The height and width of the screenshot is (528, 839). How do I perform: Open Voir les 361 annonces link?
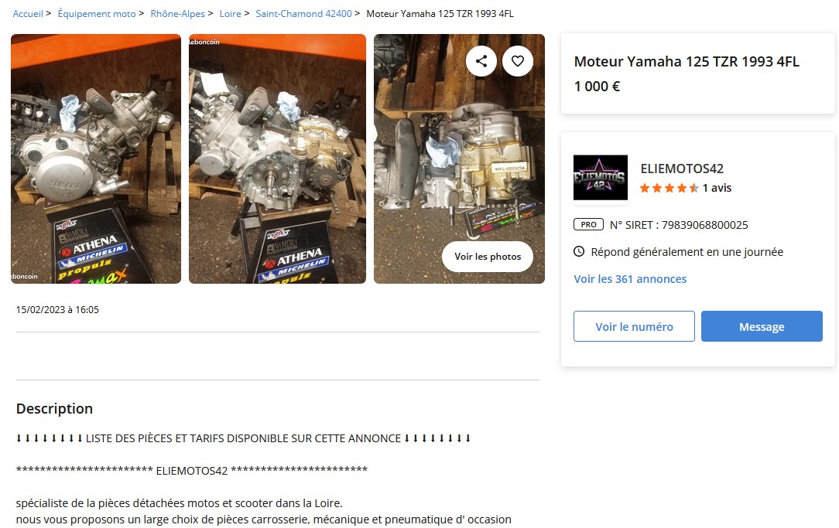click(630, 279)
